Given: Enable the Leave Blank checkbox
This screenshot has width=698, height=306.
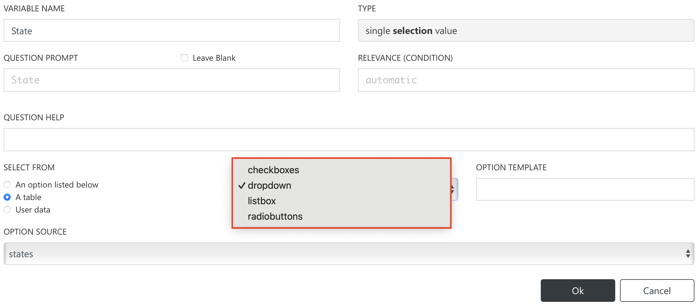Looking at the screenshot, I should point(184,58).
